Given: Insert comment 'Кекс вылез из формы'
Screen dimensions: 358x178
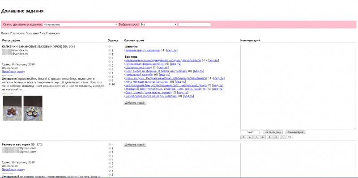Looking at the screenshot, I should point(156,71).
